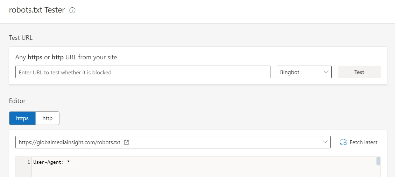Click the Editor section label
The image size is (395, 177).
[17, 101]
